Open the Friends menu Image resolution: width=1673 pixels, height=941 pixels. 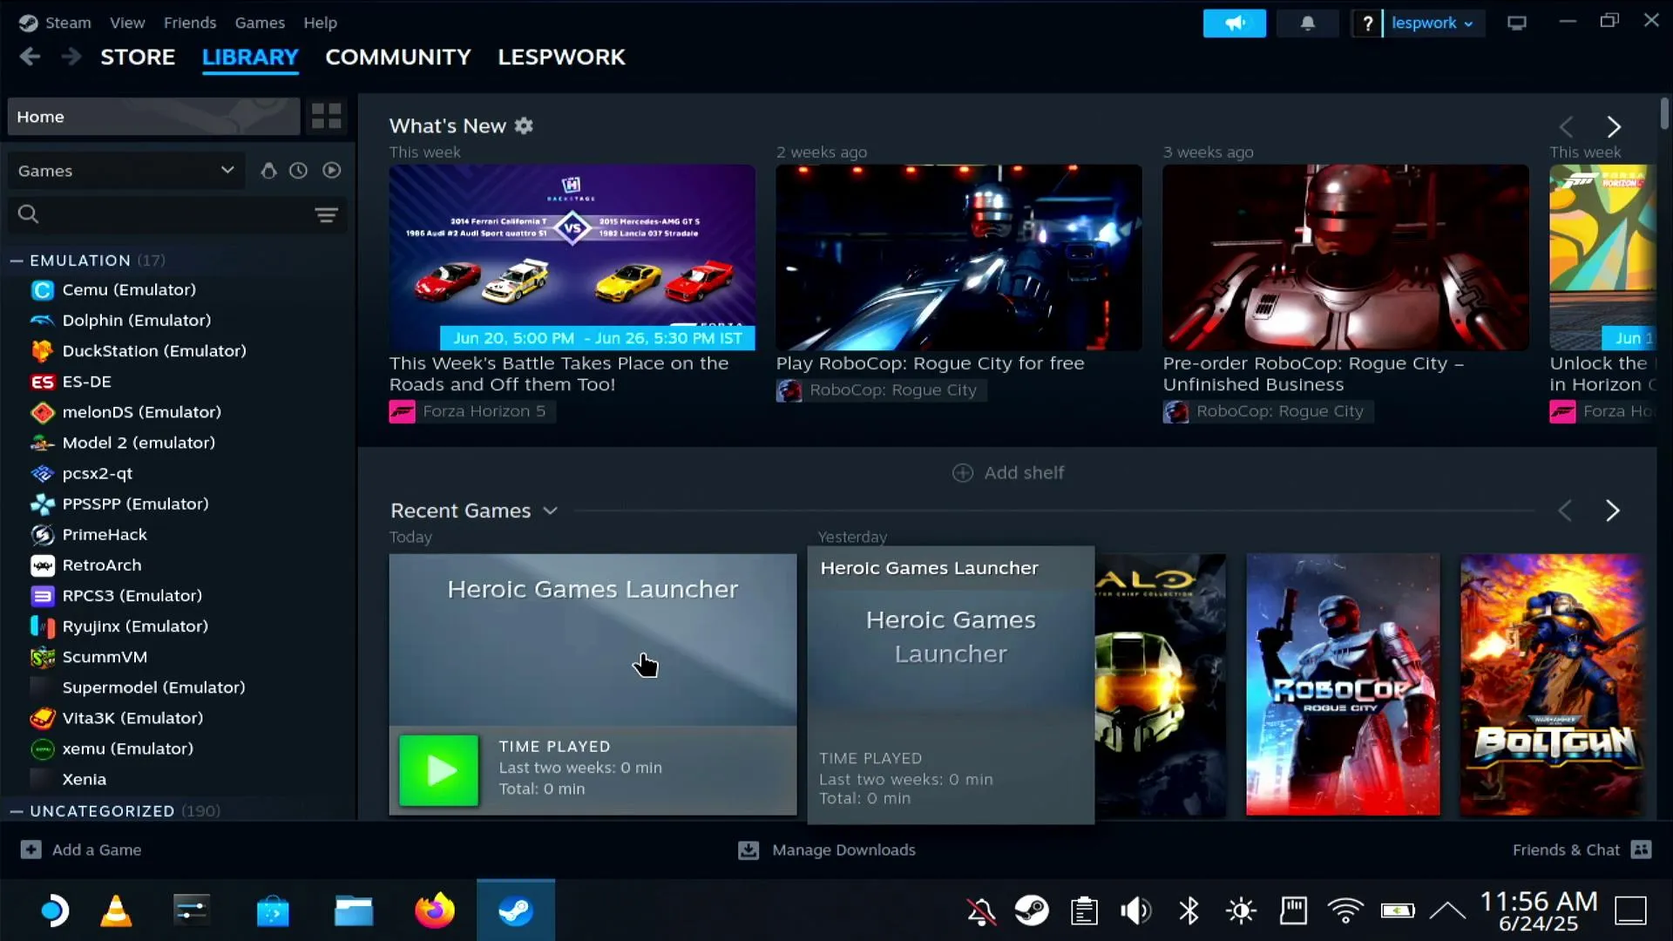[190, 23]
